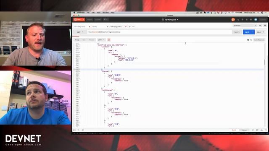Open the environment selector dropdown
The height and width of the screenshot is (151, 269).
pyautogui.click(x=245, y=26)
